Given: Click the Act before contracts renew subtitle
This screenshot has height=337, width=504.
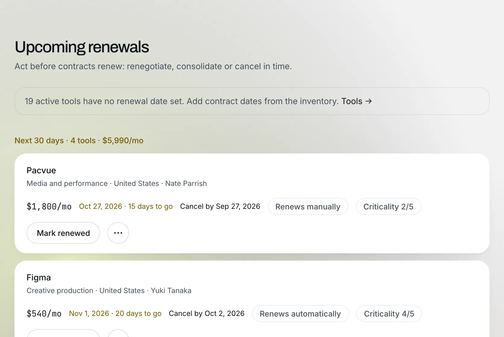Looking at the screenshot, I should (x=153, y=66).
